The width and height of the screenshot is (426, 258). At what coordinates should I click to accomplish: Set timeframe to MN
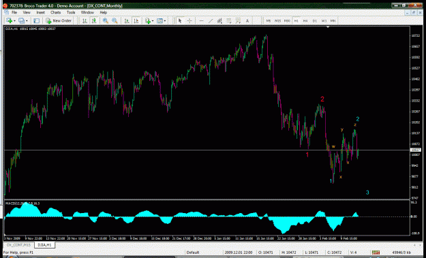pyautogui.click(x=333, y=20)
